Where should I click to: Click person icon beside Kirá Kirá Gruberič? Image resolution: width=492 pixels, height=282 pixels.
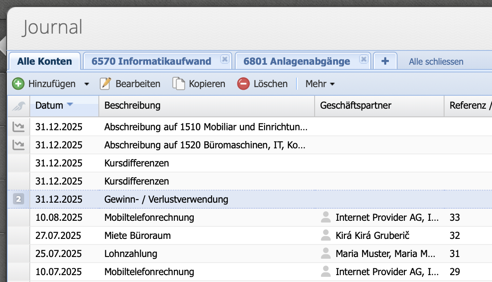tap(326, 235)
